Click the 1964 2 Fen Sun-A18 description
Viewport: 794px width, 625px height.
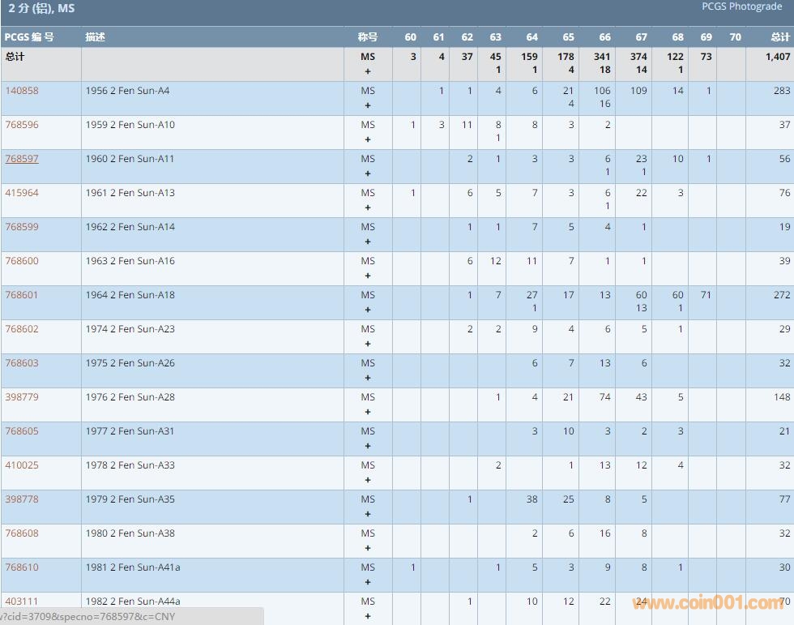(130, 295)
